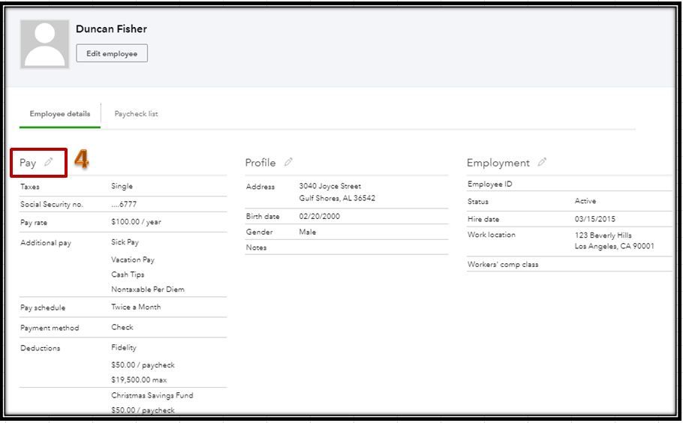Viewport: 683px width, 423px height.
Task: Click the 'Deductions' row label
Action: coord(40,348)
